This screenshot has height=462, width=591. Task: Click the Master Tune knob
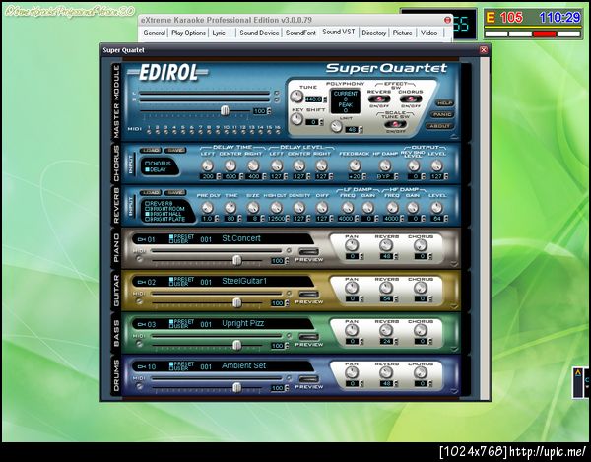point(296,97)
